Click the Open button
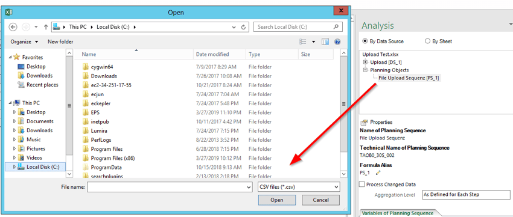Viewport: 513px width, 217px height. (x=277, y=200)
